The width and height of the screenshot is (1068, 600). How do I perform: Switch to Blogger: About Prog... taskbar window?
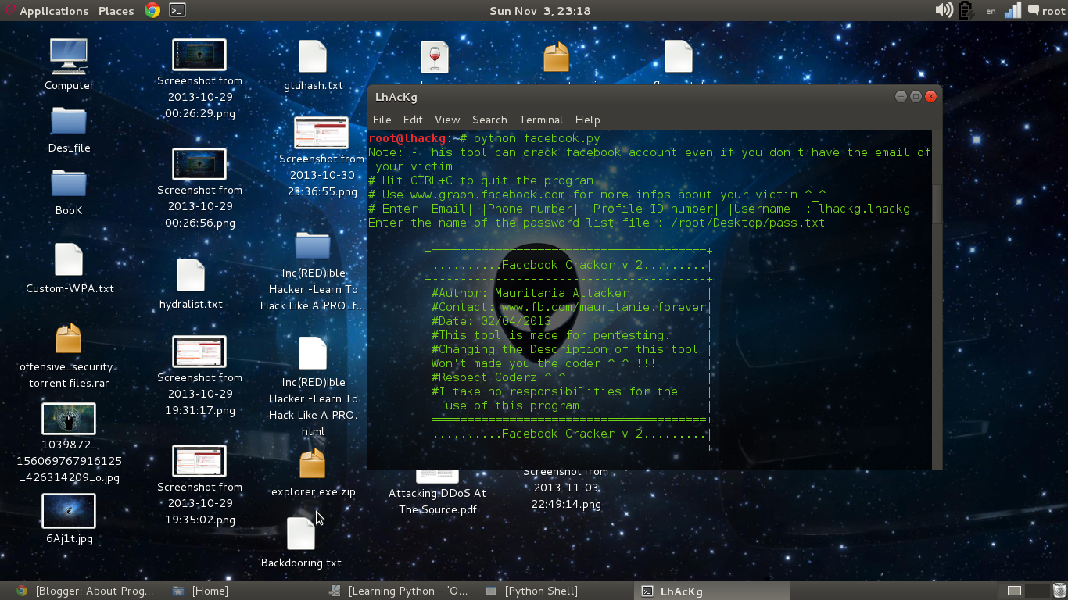point(86,591)
